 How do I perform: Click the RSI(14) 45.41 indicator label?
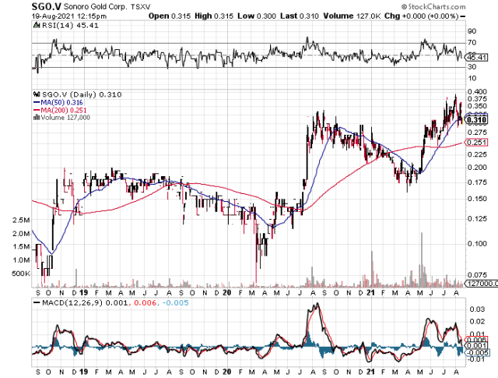pyautogui.click(x=70, y=26)
